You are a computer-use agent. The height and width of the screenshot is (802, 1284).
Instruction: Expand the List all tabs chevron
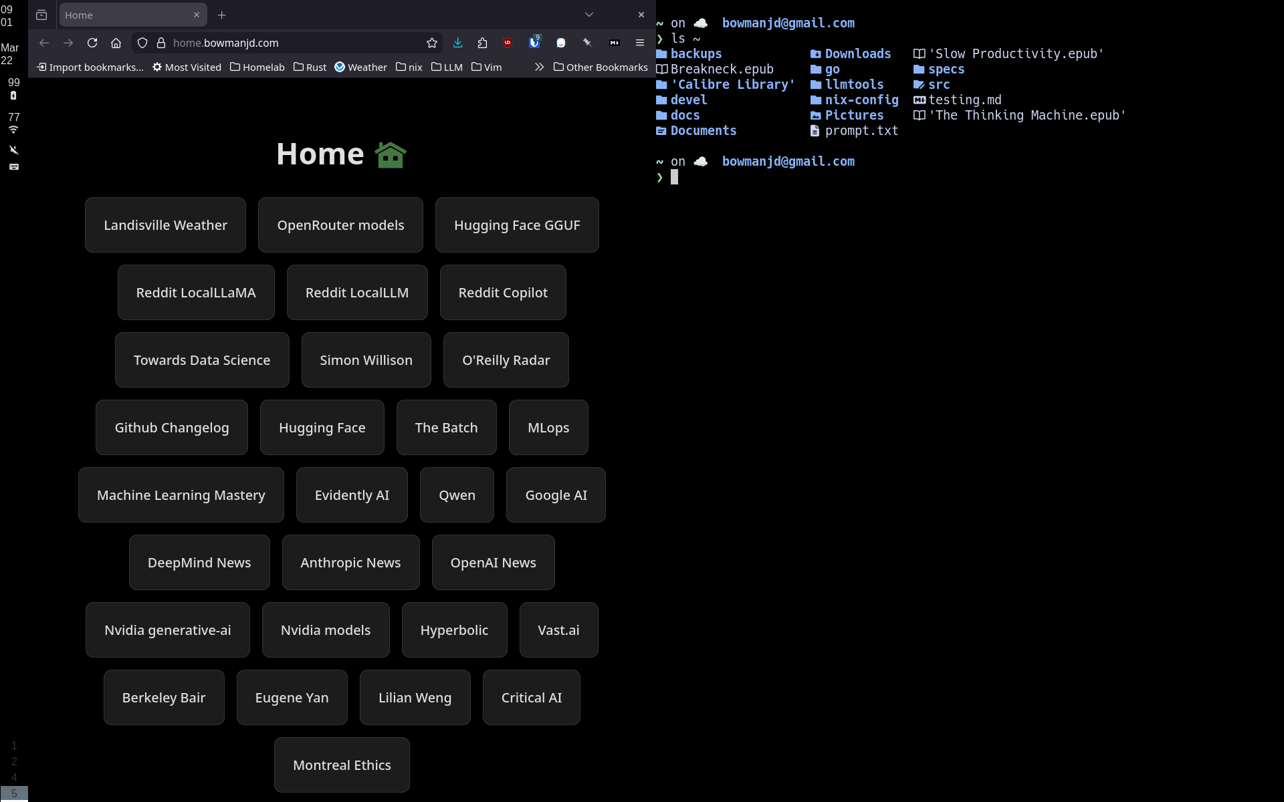point(588,15)
